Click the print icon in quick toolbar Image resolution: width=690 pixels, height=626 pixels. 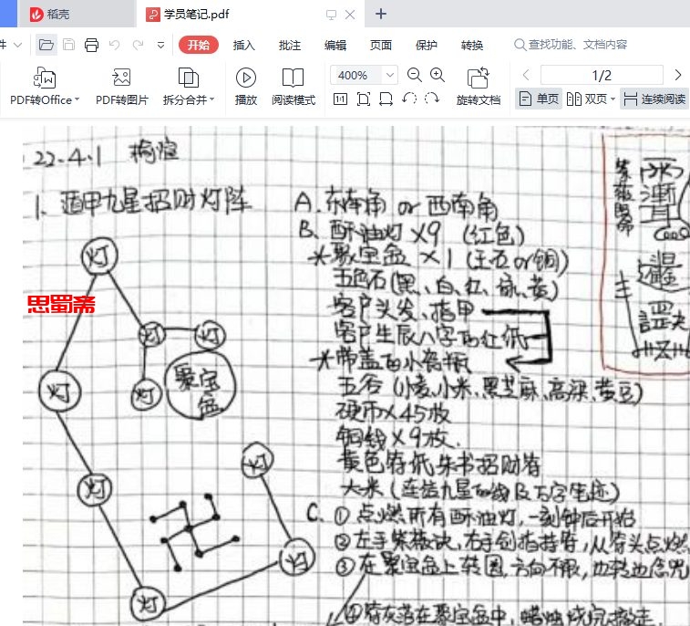(91, 45)
